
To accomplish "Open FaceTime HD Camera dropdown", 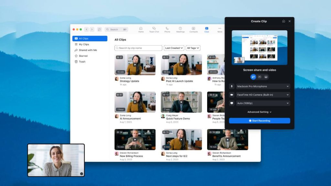I will point(263,95).
